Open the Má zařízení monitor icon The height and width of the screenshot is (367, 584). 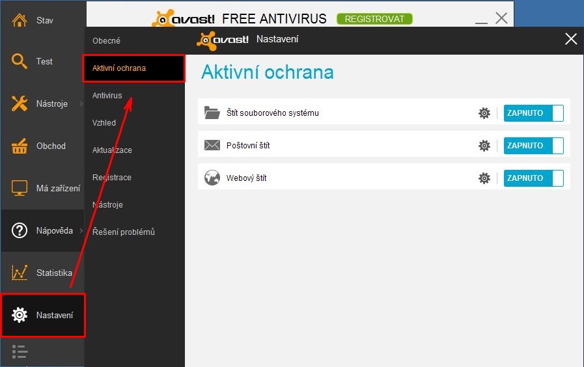tap(20, 188)
